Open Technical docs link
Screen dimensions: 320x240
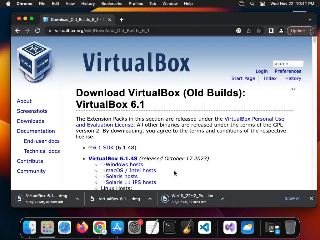(42, 151)
